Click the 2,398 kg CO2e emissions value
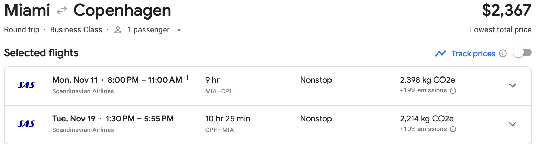 [x=427, y=80]
